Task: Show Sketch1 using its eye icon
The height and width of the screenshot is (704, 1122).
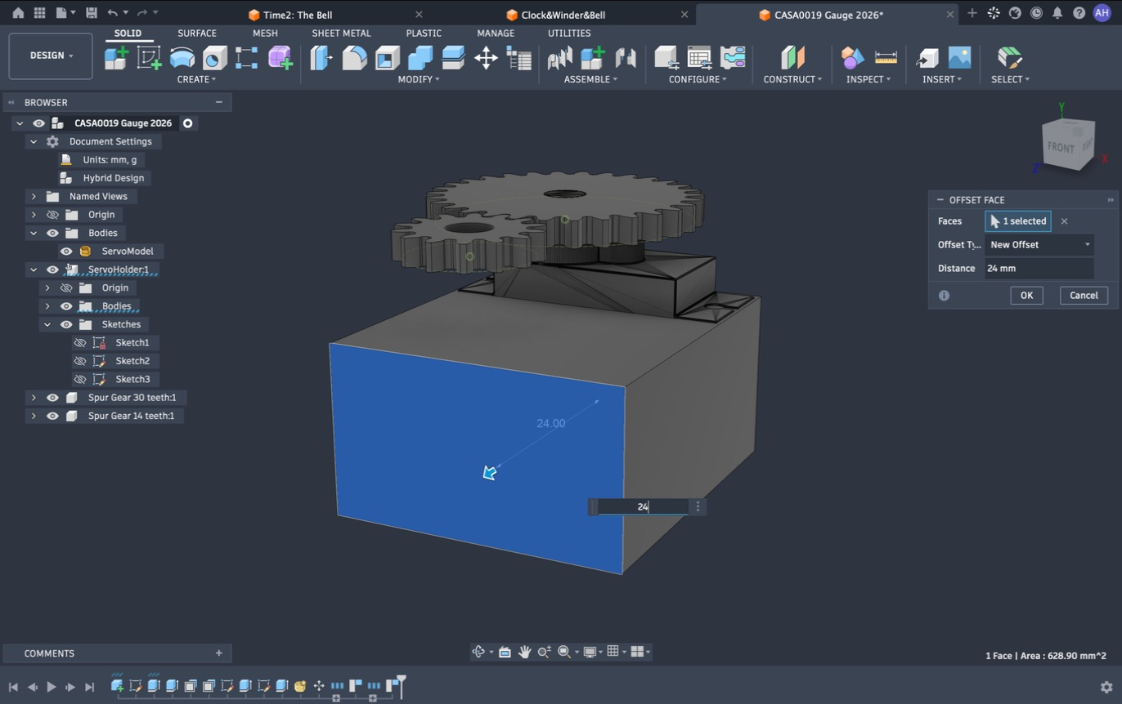Action: [x=80, y=343]
